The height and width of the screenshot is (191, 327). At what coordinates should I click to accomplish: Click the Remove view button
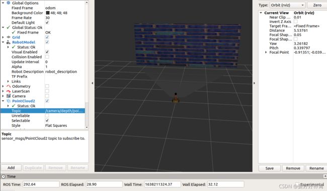(x=293, y=168)
